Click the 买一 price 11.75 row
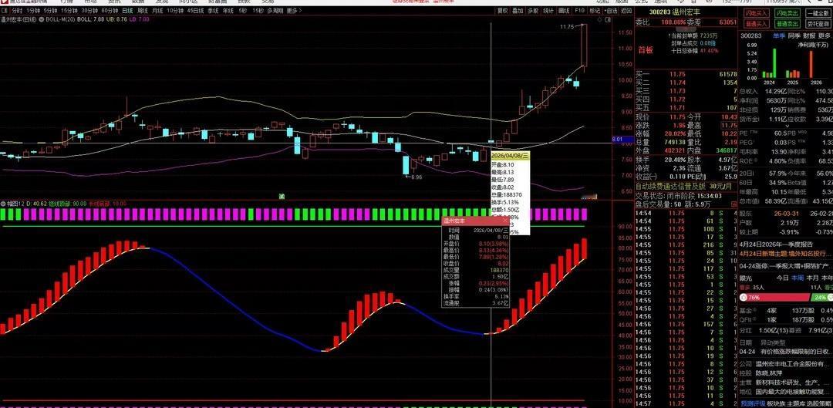Screen dimensions: 833x408 point(686,74)
